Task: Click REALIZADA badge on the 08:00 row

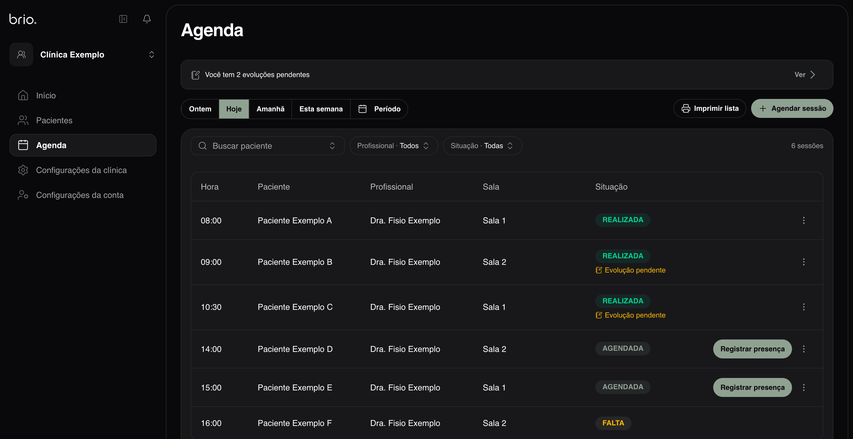Action: pos(623,220)
